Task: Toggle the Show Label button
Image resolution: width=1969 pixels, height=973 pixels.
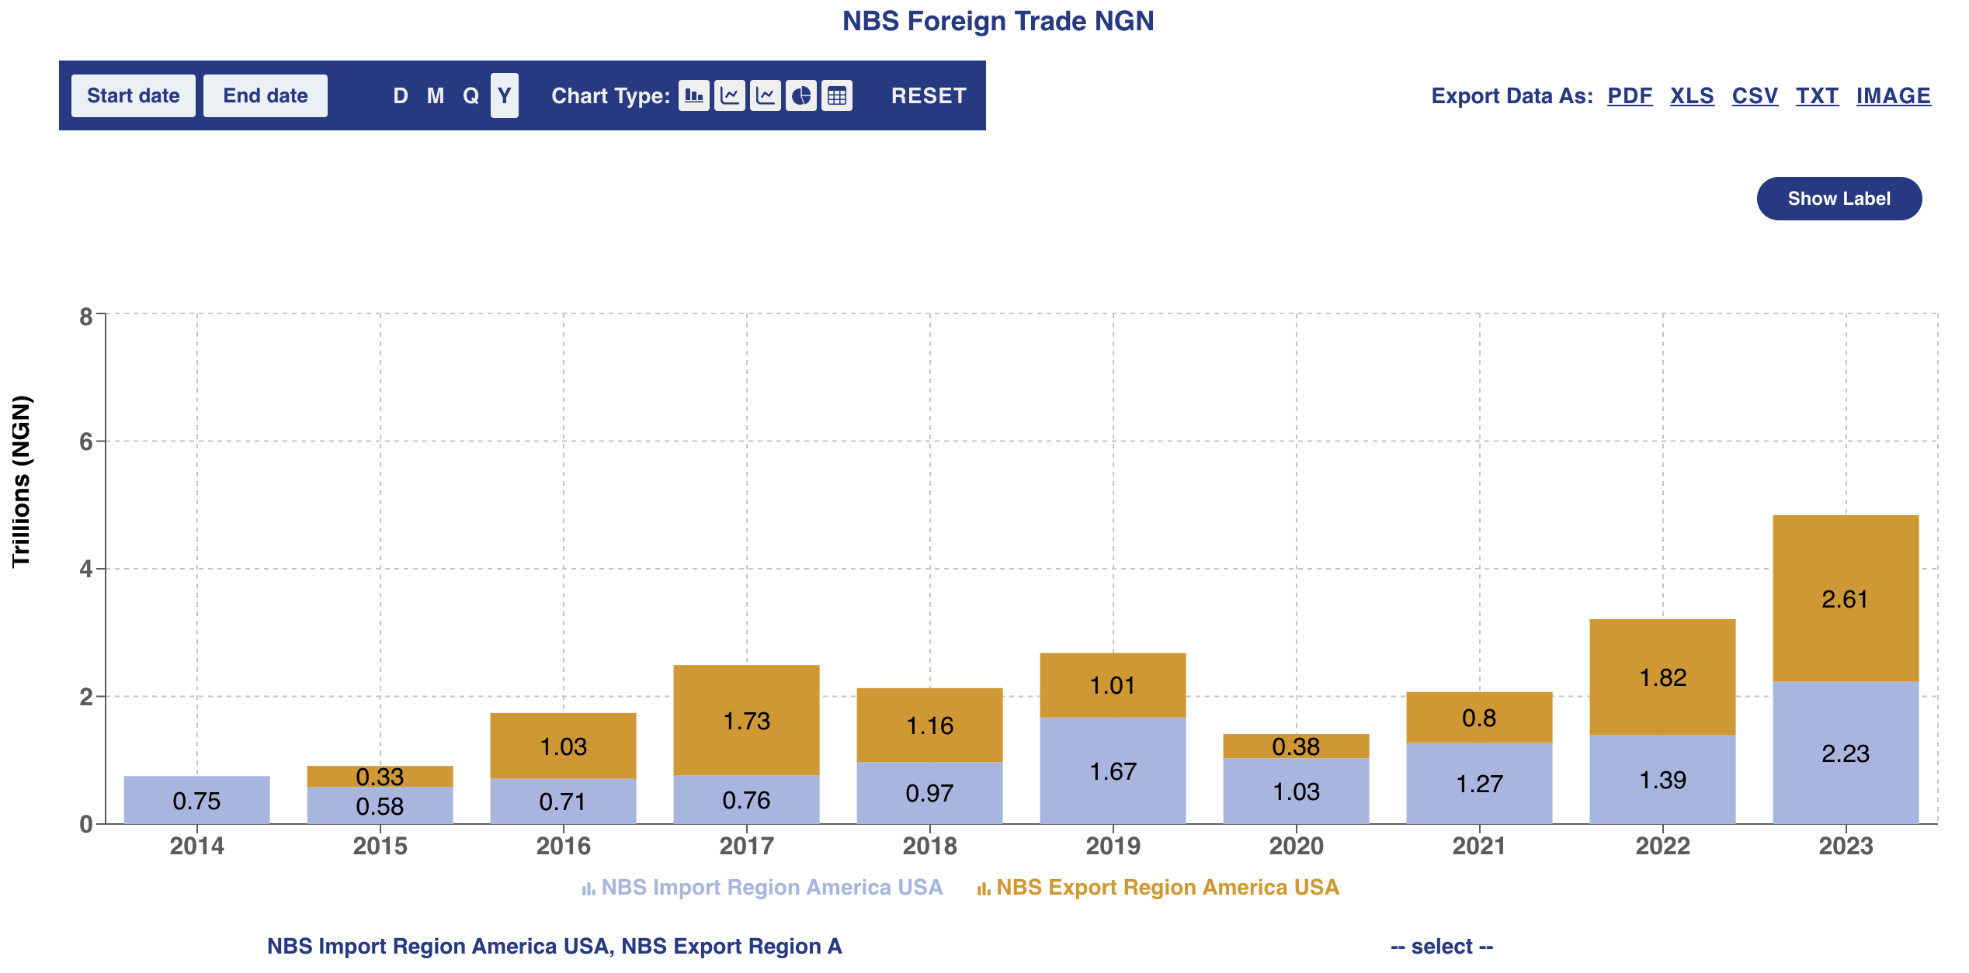Action: pos(1838,199)
